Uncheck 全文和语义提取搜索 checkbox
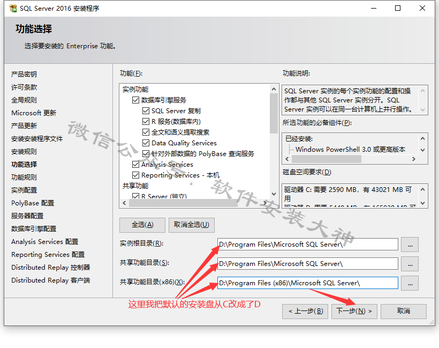Image resolution: width=439 pixels, height=348 pixels. click(x=146, y=132)
